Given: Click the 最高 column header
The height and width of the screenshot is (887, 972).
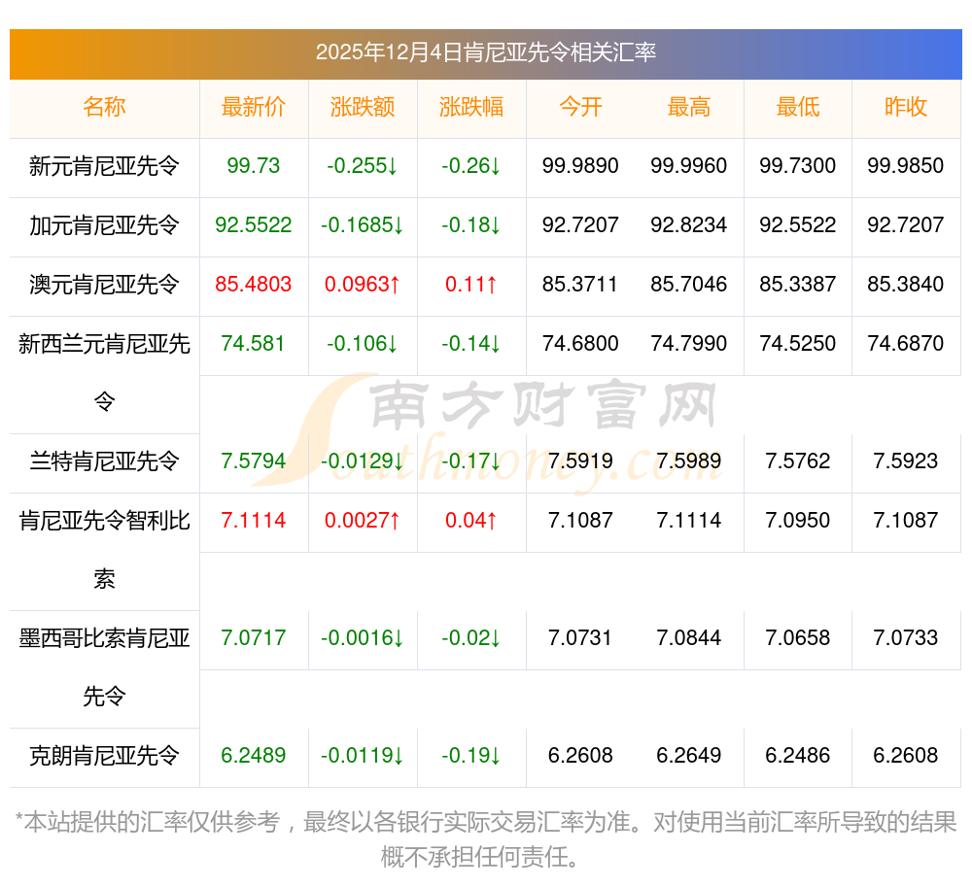Looking at the screenshot, I should click(x=689, y=107).
